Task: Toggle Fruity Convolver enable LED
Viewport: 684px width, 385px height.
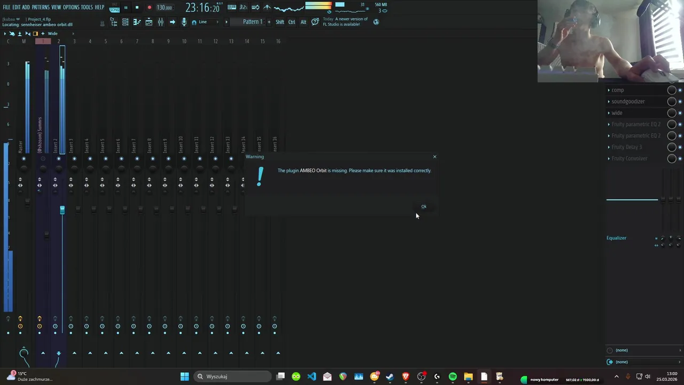Action: (680, 158)
